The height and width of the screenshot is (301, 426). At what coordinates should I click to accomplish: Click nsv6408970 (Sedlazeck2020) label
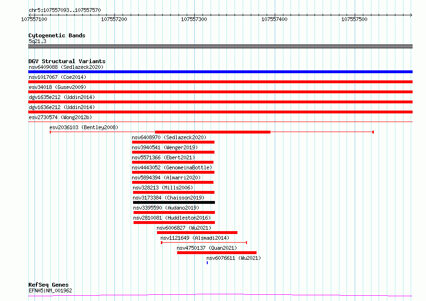[169, 137]
